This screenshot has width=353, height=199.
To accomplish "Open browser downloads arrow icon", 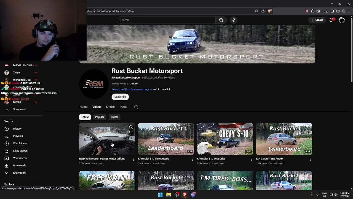I will [x=327, y=11].
